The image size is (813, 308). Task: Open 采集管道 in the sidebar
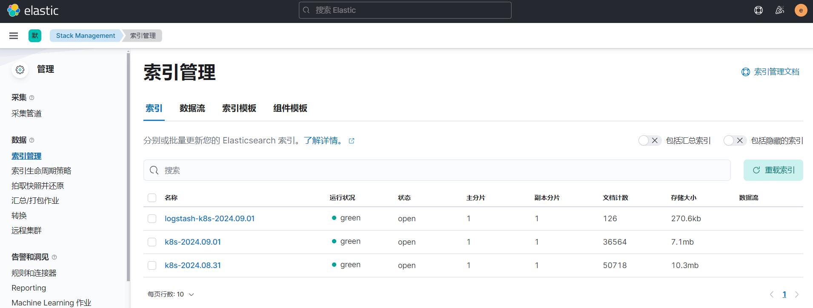coord(26,114)
